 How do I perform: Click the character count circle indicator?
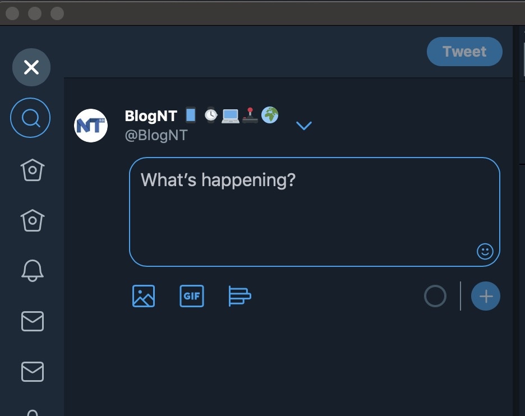(x=435, y=296)
